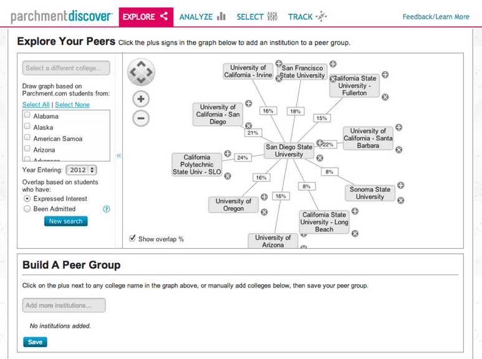Toggle Show overlap % checkbox

(x=132, y=238)
